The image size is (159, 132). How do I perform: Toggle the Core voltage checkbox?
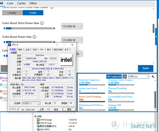[x=1, y=85]
